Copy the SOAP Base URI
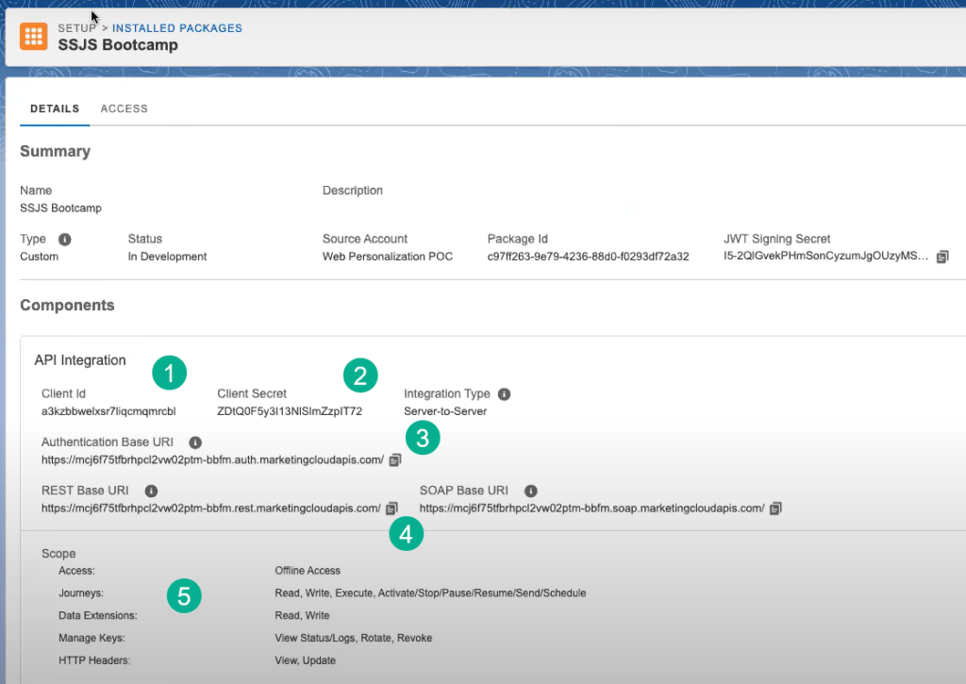 point(775,509)
